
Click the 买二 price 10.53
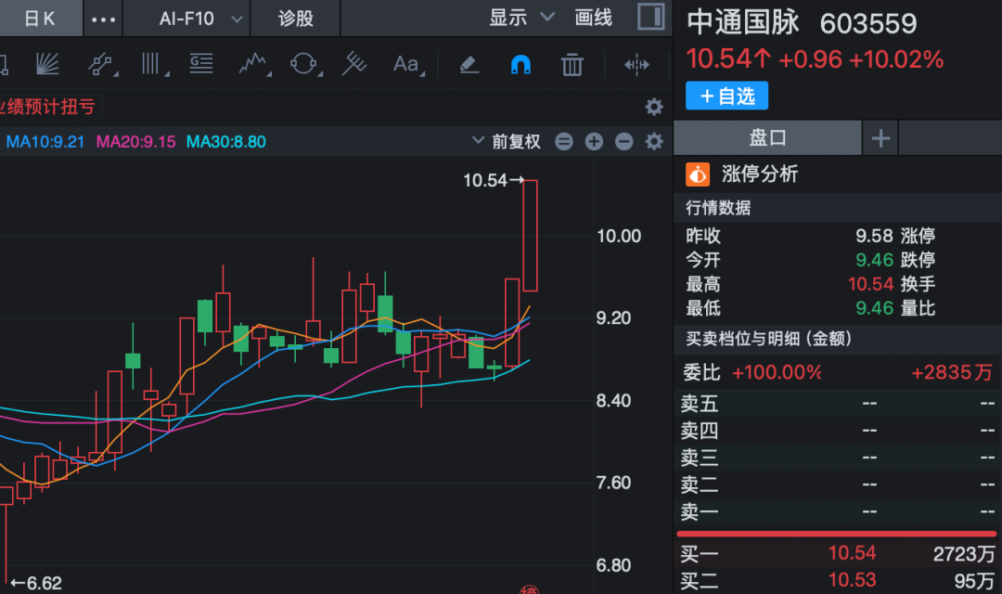click(x=852, y=581)
